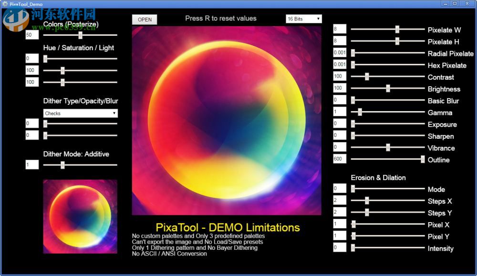This screenshot has height=276, width=477.
Task: Adjust the Pixelate W slider
Action: [x=397, y=30]
